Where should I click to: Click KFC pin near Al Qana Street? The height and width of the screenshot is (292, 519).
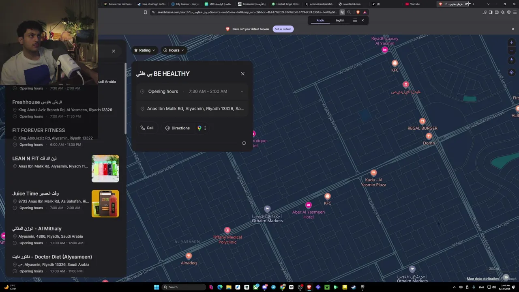click(395, 63)
